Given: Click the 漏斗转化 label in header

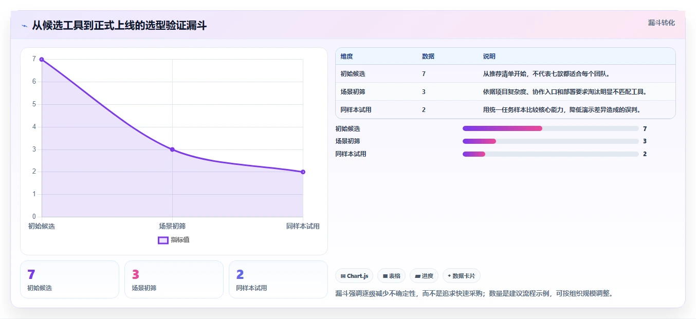Looking at the screenshot, I should coord(662,23).
